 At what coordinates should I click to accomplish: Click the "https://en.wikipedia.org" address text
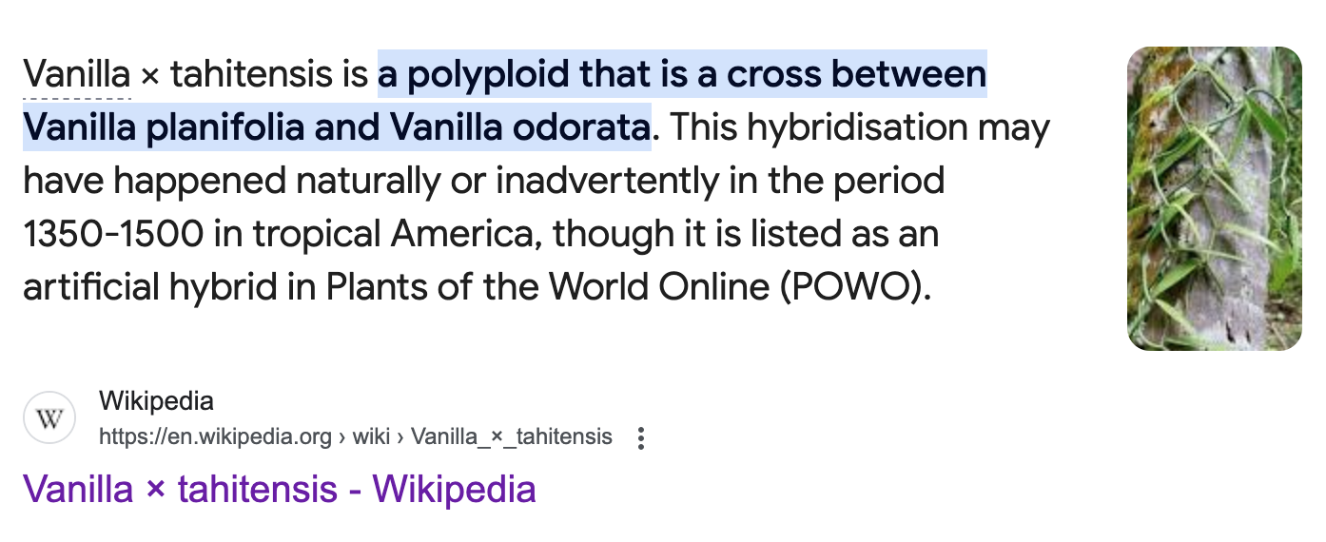point(215,437)
